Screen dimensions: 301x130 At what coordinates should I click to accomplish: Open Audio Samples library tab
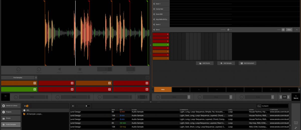[x=11, y=124]
